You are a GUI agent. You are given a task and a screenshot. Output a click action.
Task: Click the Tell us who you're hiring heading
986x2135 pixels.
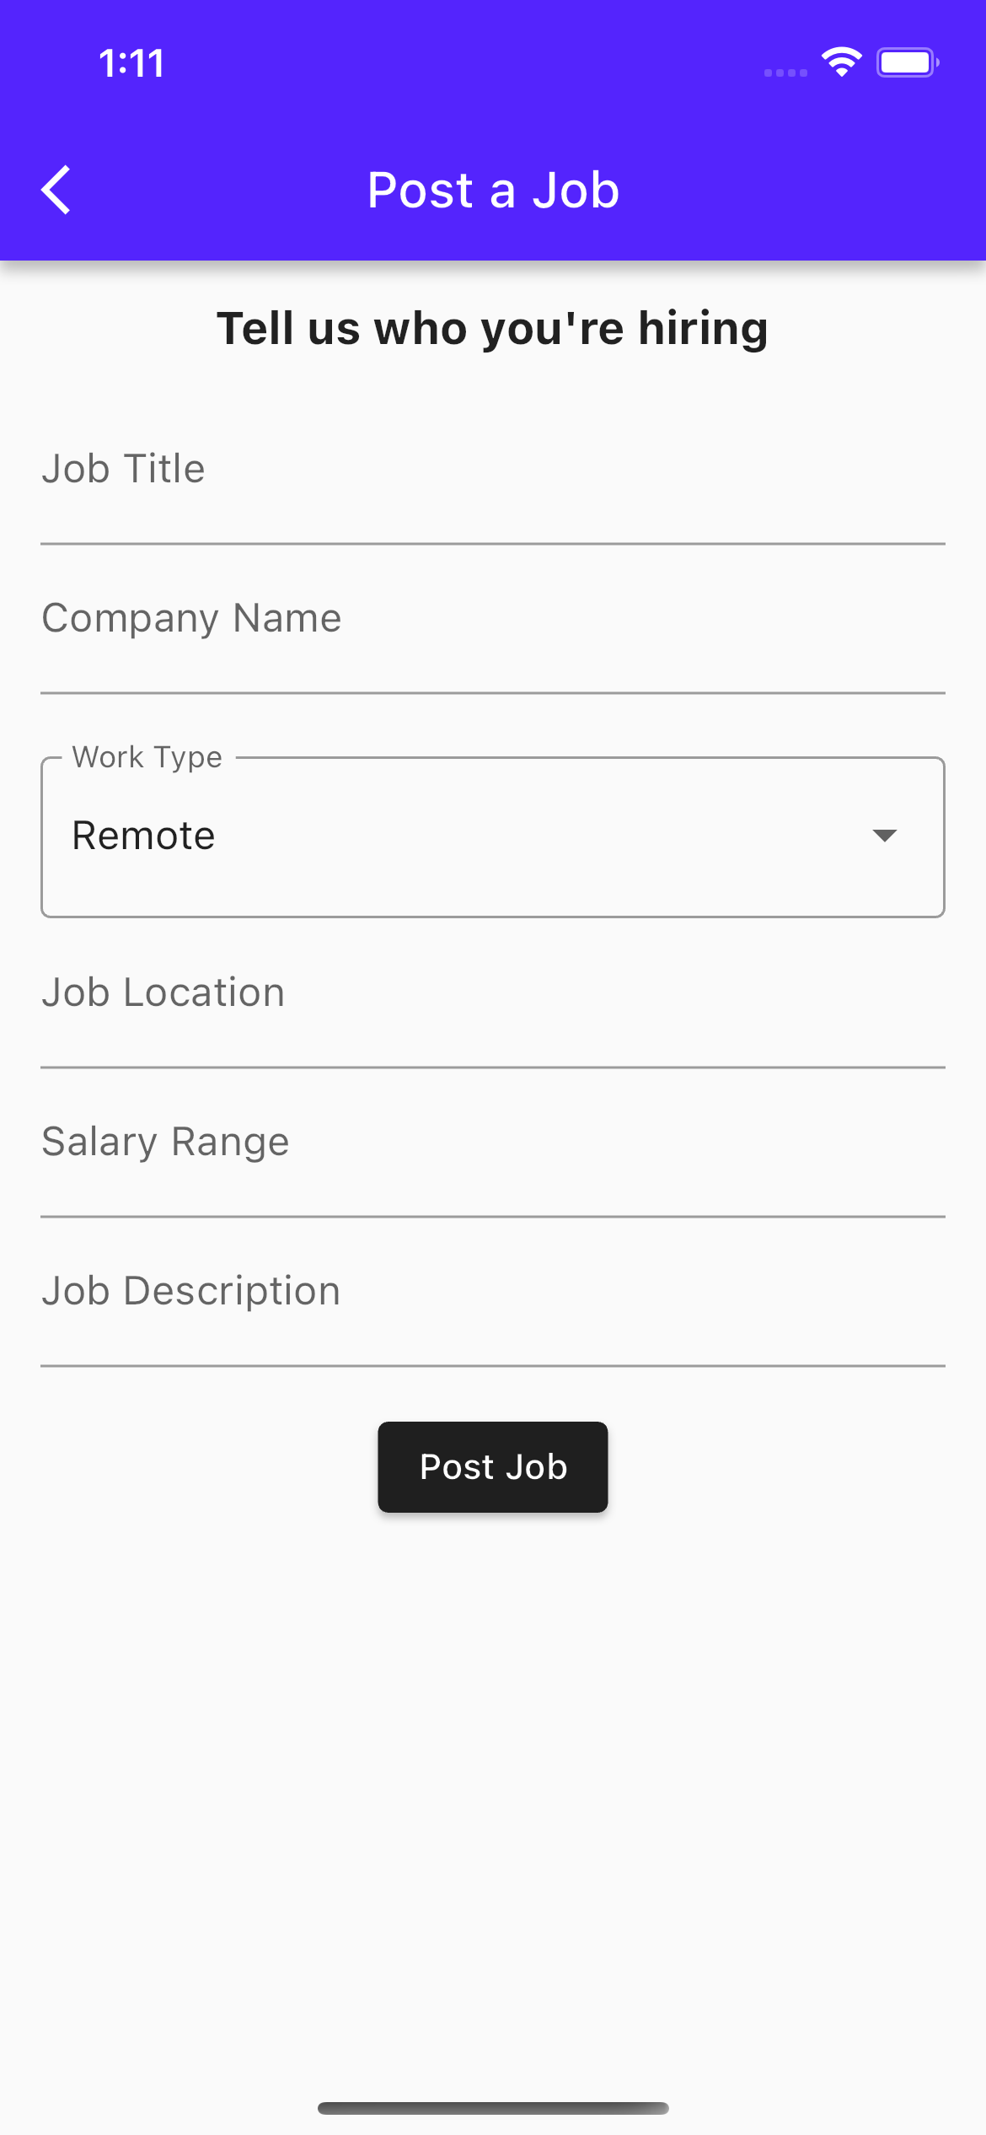click(492, 328)
